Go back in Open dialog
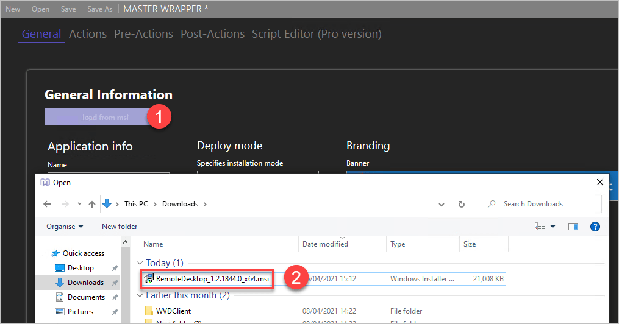Screen dimensions: 619x324 (x=47, y=204)
